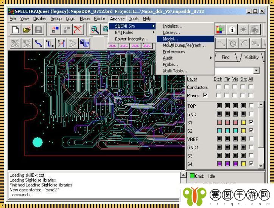Check the Conductors Etch checkbox

tap(219, 87)
